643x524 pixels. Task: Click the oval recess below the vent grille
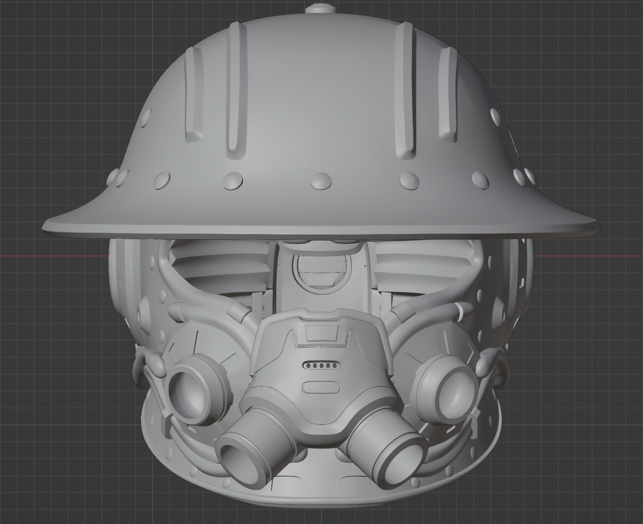[x=321, y=387]
